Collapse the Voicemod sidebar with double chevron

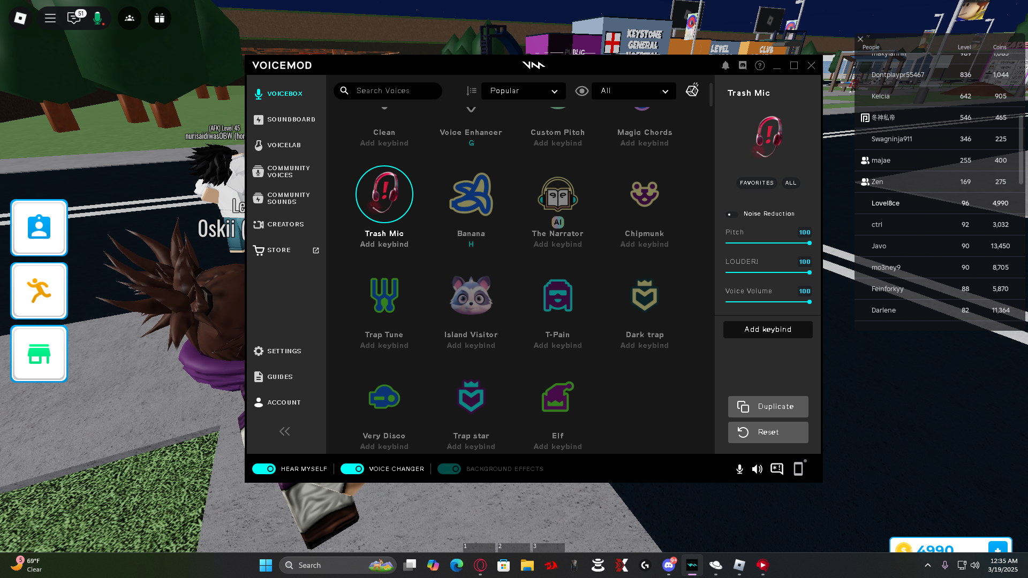[x=285, y=431]
